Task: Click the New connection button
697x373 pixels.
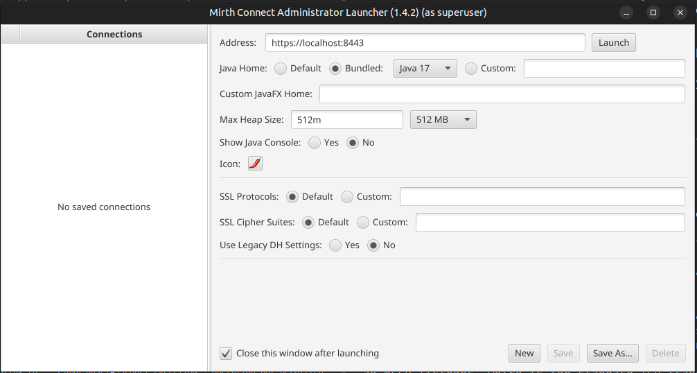Action: pyautogui.click(x=524, y=354)
